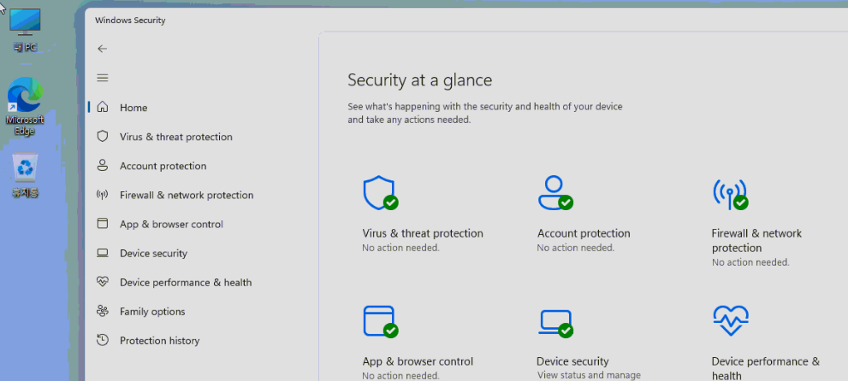Click the Firewall & network protection tile title

756,241
